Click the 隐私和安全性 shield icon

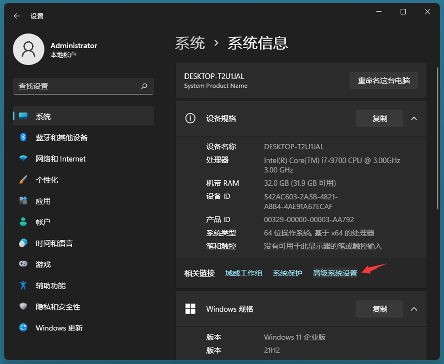point(23,306)
